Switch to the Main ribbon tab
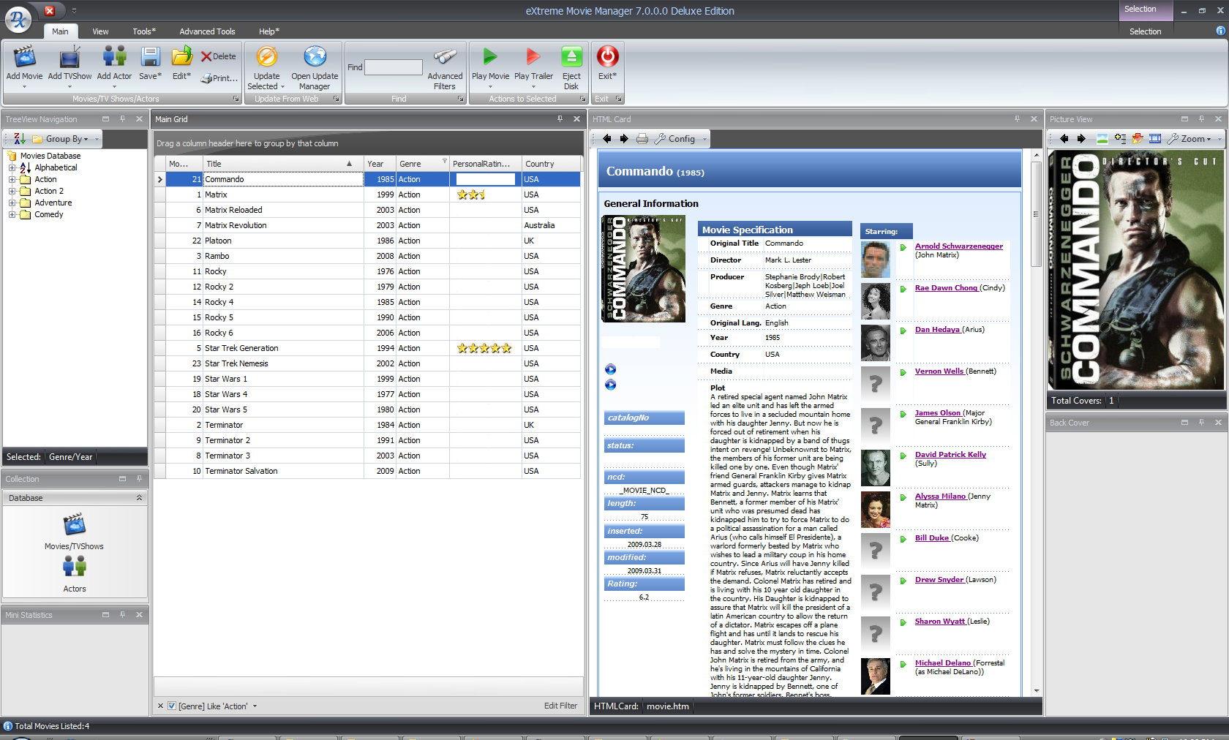Image resolution: width=1229 pixels, height=740 pixels. pos(60,31)
